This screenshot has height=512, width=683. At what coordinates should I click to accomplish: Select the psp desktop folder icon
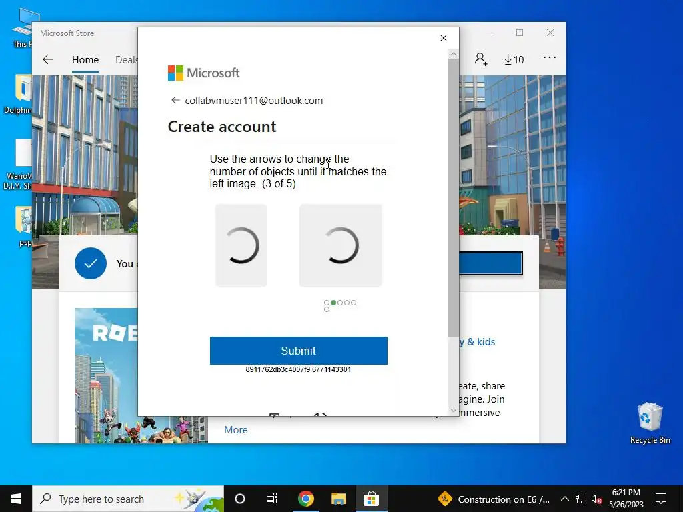(x=25, y=227)
